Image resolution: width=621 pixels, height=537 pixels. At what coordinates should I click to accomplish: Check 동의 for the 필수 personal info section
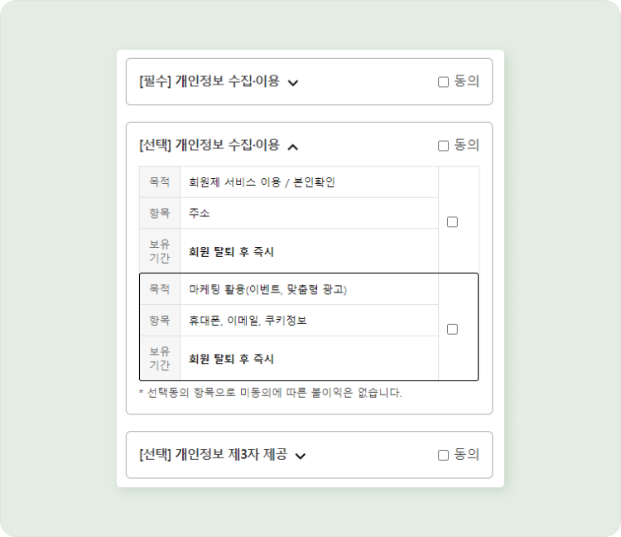pos(443,82)
